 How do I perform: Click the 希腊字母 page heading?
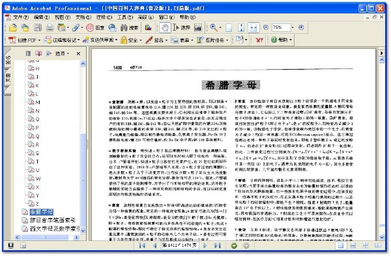pos(231,85)
